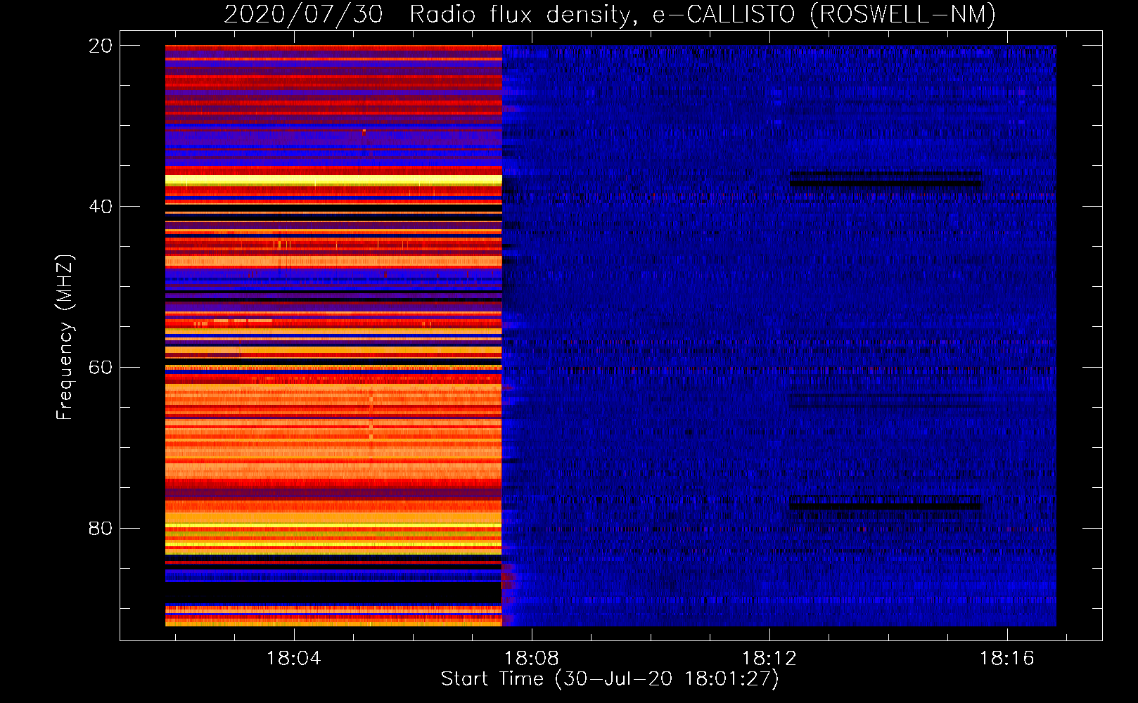The height and width of the screenshot is (703, 1138).
Task: Click the "Frequency (MHZ)" axis label
Action: pos(65,337)
